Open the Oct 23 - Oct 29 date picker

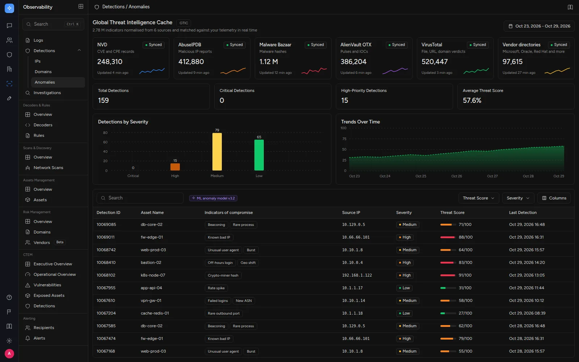(x=539, y=26)
